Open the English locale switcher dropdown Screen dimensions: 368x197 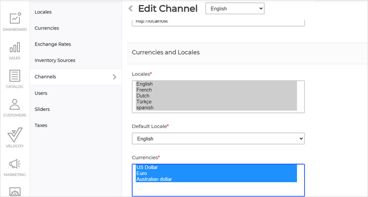235,8
